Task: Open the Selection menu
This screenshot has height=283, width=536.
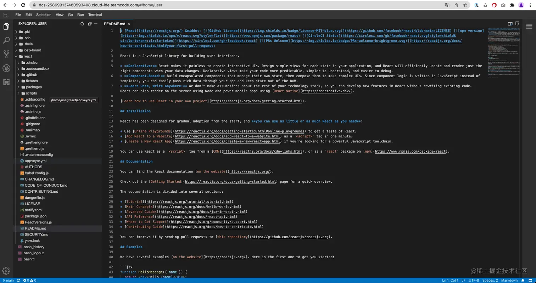Action: [x=44, y=15]
